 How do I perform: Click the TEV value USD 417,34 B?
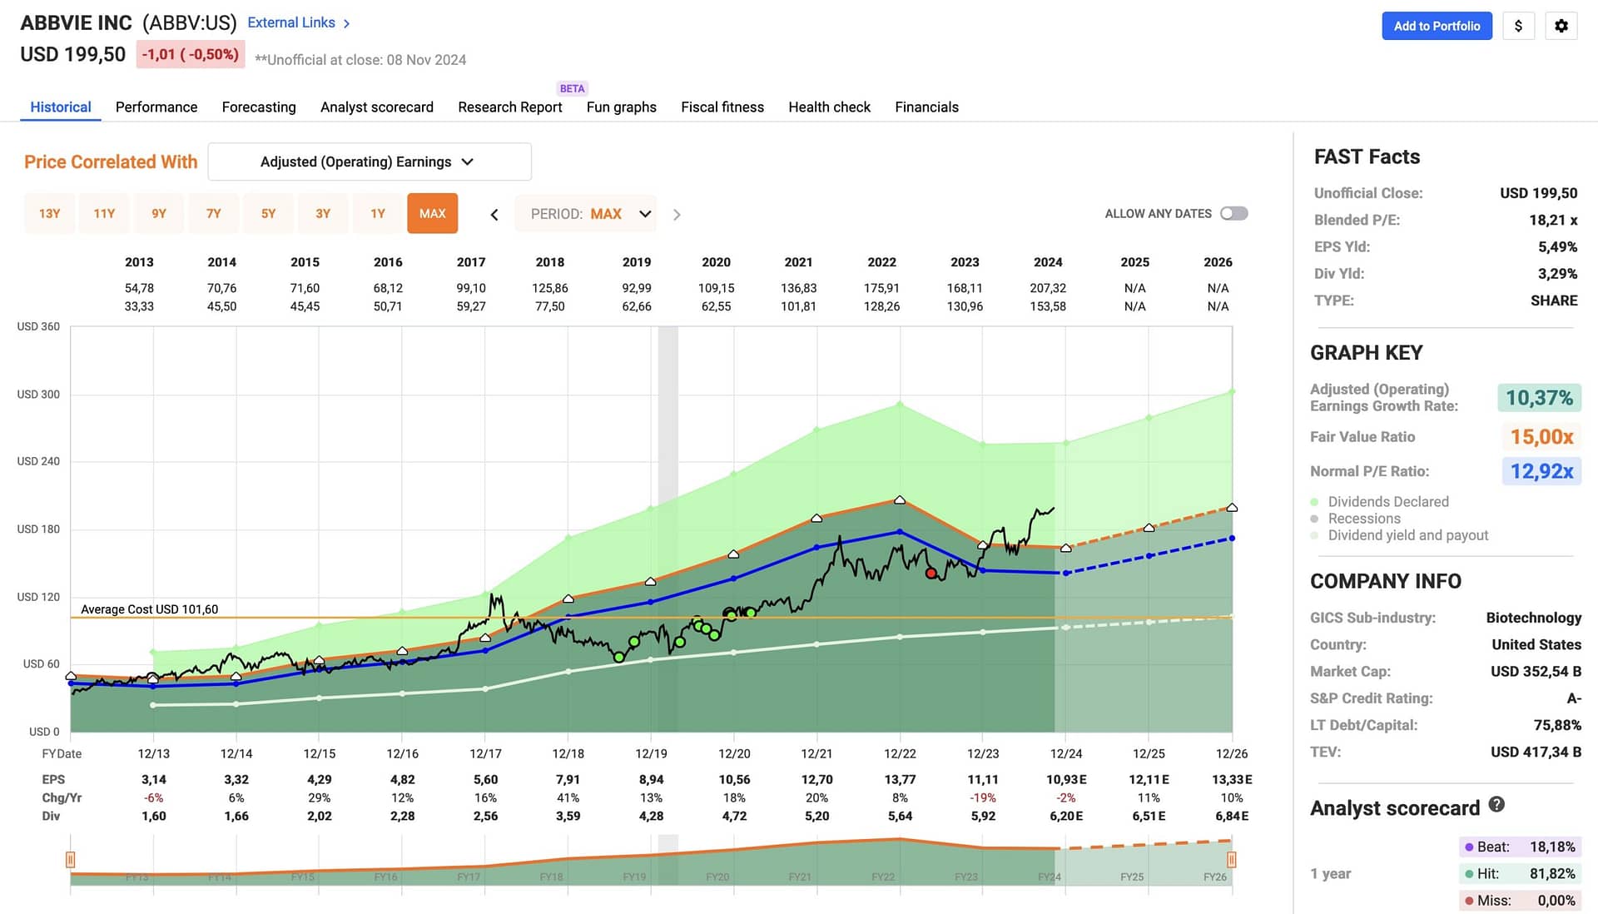(x=1536, y=752)
